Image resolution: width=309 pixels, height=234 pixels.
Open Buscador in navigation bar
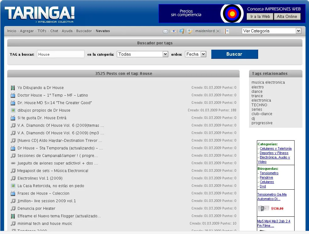[x=84, y=31]
